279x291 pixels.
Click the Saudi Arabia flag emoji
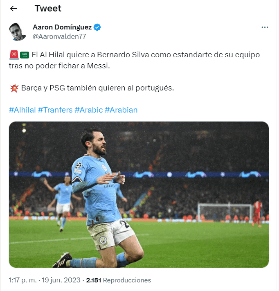coord(25,54)
